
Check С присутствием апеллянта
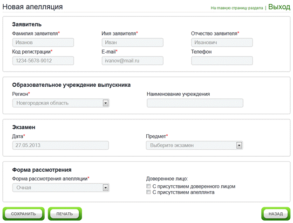[x=149, y=192]
